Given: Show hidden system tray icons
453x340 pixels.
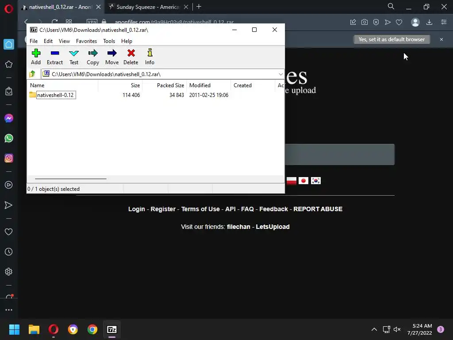Looking at the screenshot, I should [x=374, y=329].
